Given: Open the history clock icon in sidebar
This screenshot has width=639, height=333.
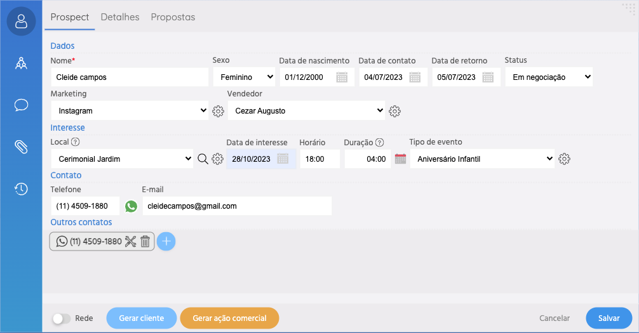Looking at the screenshot, I should [x=21, y=188].
